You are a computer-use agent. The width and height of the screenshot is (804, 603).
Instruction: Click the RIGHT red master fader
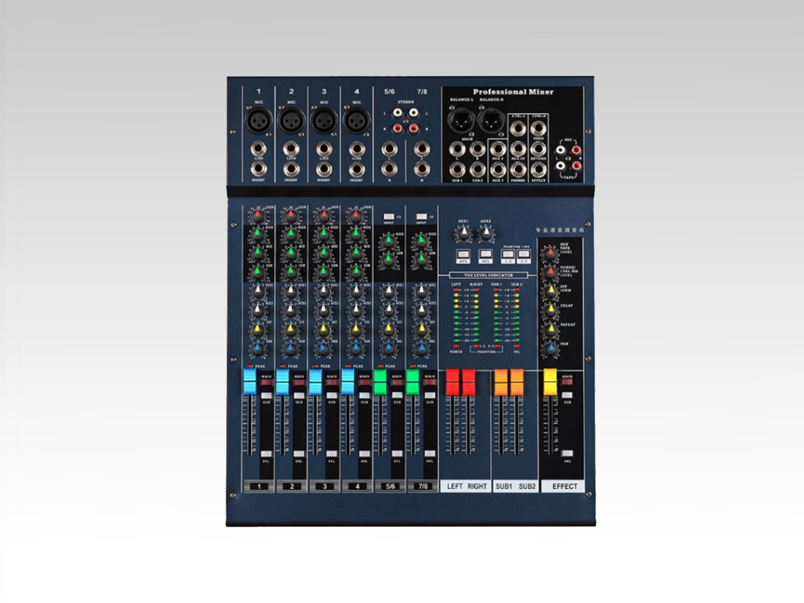(x=468, y=382)
